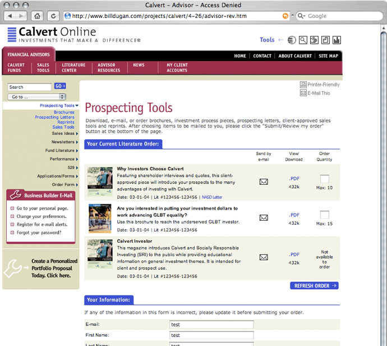Open the NASD Letter link
The height and width of the screenshot is (346, 387).
(212, 197)
